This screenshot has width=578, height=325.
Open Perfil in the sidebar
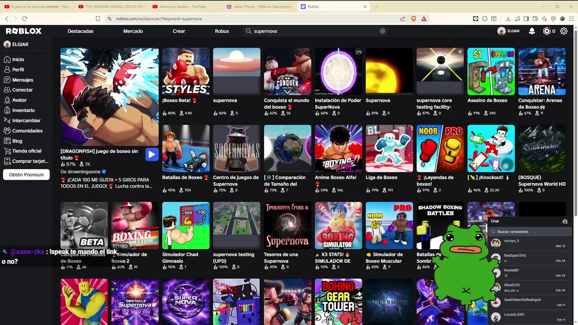(25, 70)
